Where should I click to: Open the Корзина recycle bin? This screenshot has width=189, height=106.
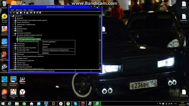click(x=4, y=5)
